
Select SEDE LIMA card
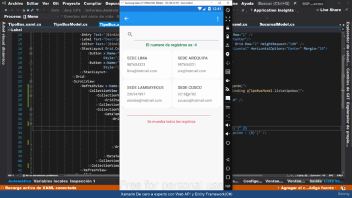[x=147, y=64]
